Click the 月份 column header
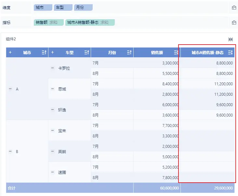Screen dimensions: 238x196 112,52
